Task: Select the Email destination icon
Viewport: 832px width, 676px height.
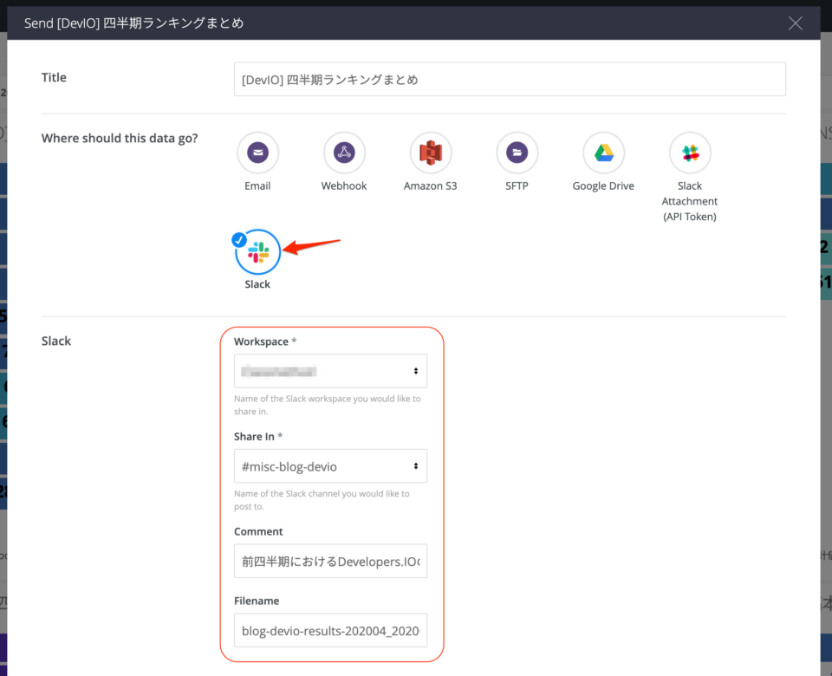Action: pos(257,152)
